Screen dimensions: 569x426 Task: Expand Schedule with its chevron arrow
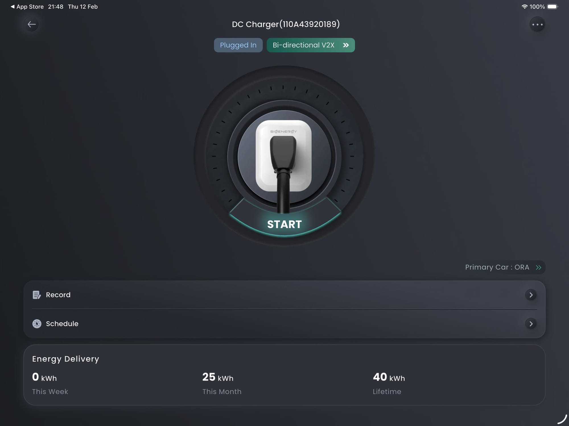tap(531, 324)
